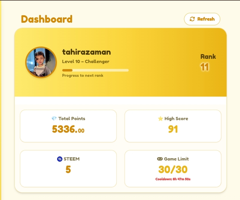The width and height of the screenshot is (240, 200).
Task: Click the Rank label text
Action: (208, 57)
